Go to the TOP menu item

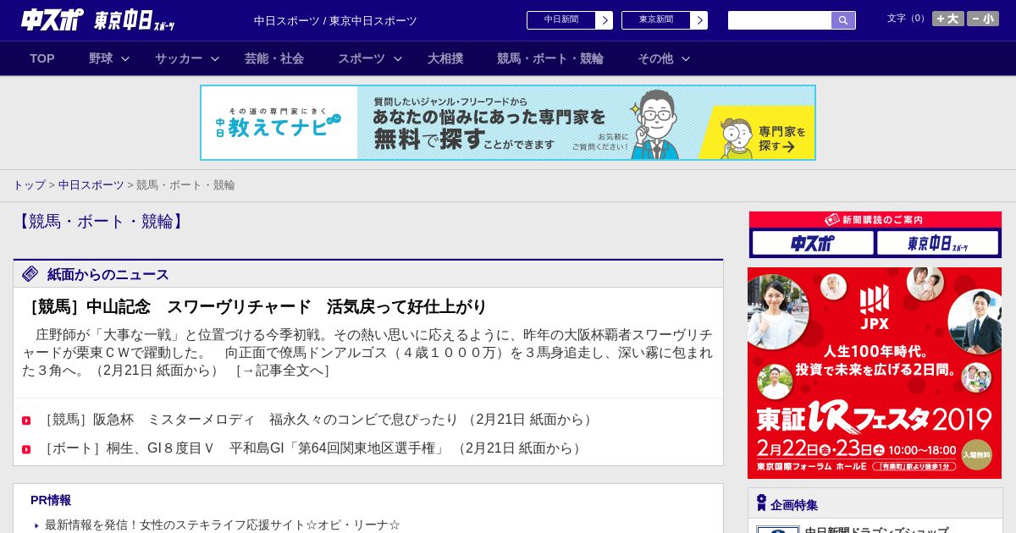42,58
